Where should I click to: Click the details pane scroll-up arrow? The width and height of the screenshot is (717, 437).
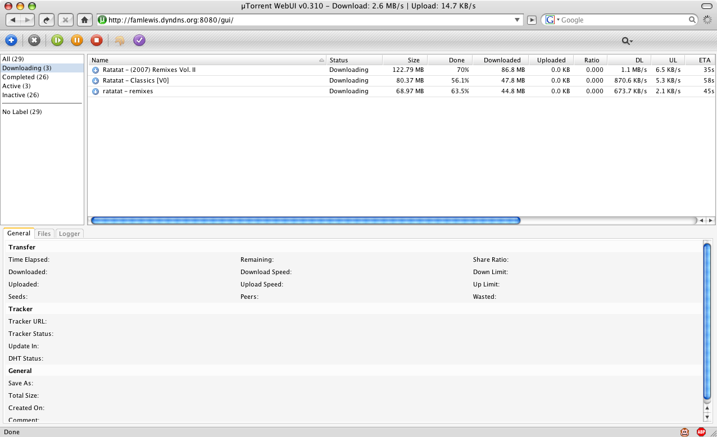(x=707, y=408)
